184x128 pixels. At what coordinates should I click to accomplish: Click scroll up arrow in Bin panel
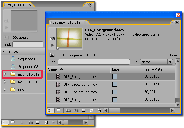(x=178, y=61)
